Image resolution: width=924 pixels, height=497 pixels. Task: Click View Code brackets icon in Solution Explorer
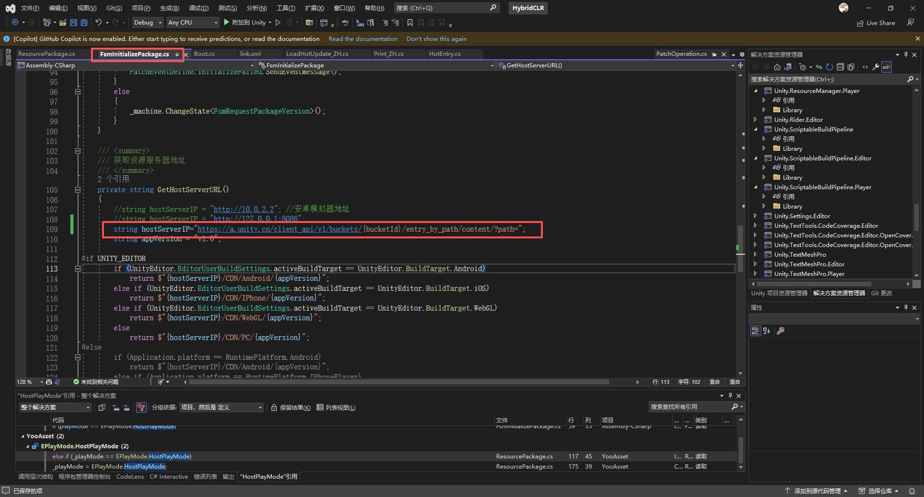click(x=865, y=67)
